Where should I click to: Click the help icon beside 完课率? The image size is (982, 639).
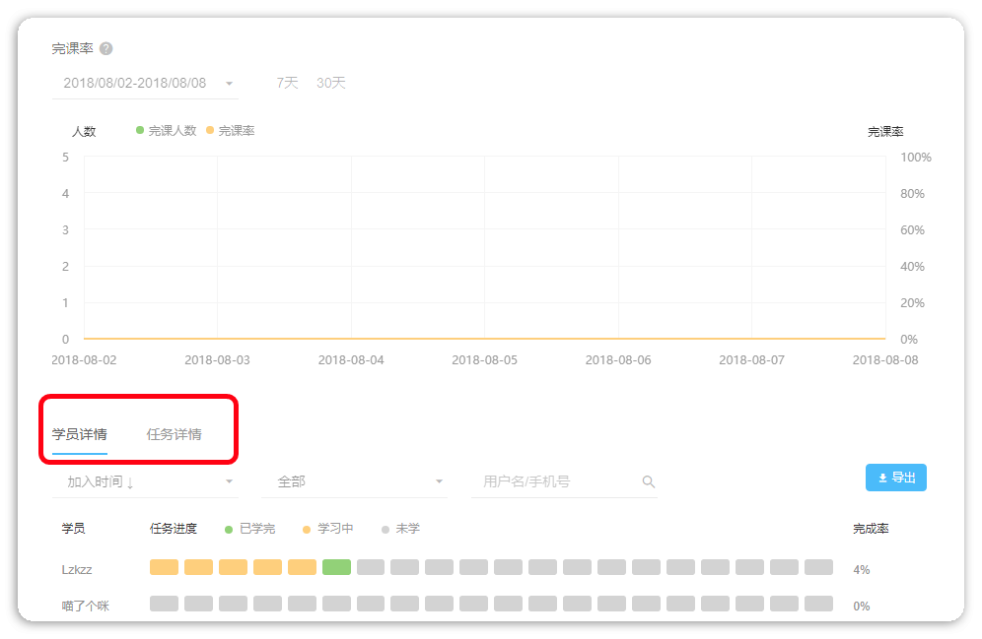tap(106, 49)
